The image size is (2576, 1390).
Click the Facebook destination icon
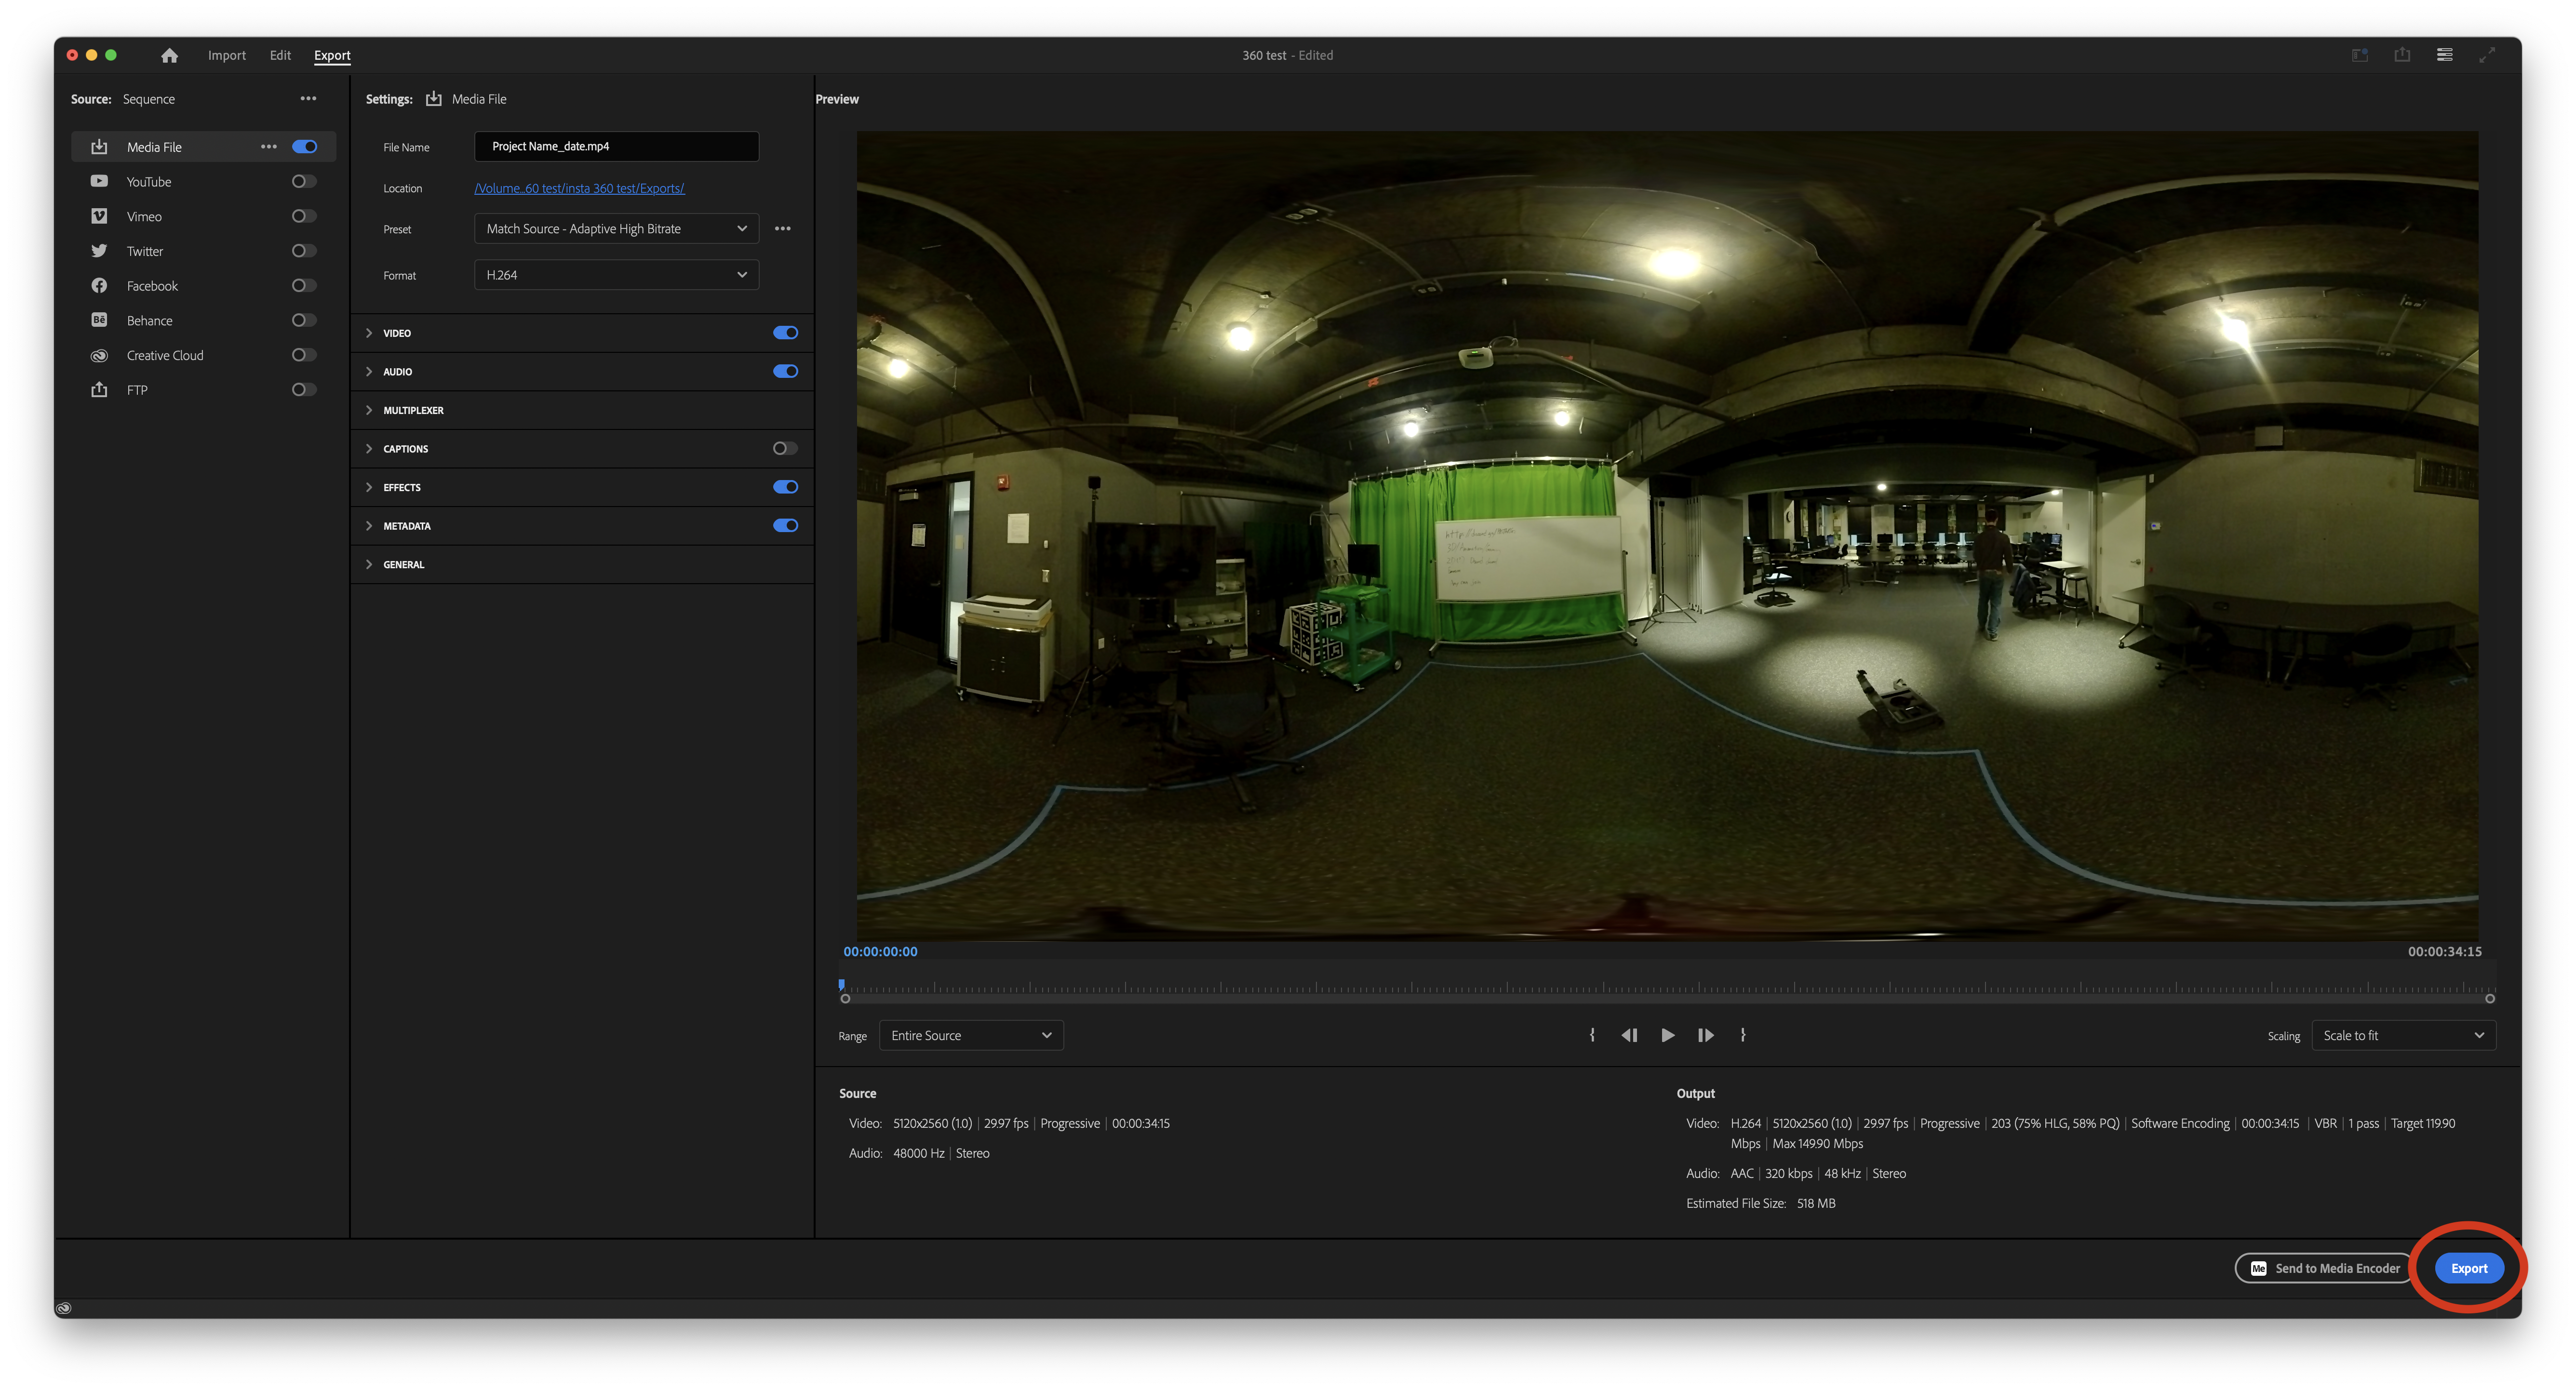[99, 286]
